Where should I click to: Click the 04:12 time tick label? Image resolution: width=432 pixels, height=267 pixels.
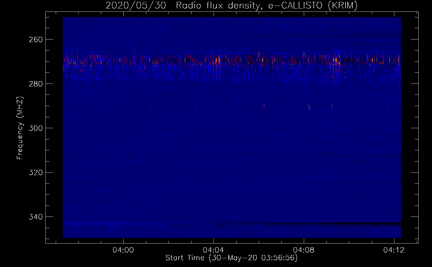click(394, 250)
